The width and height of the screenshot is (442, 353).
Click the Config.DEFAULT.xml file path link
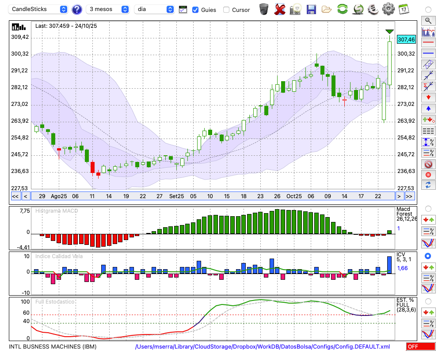[263, 347]
